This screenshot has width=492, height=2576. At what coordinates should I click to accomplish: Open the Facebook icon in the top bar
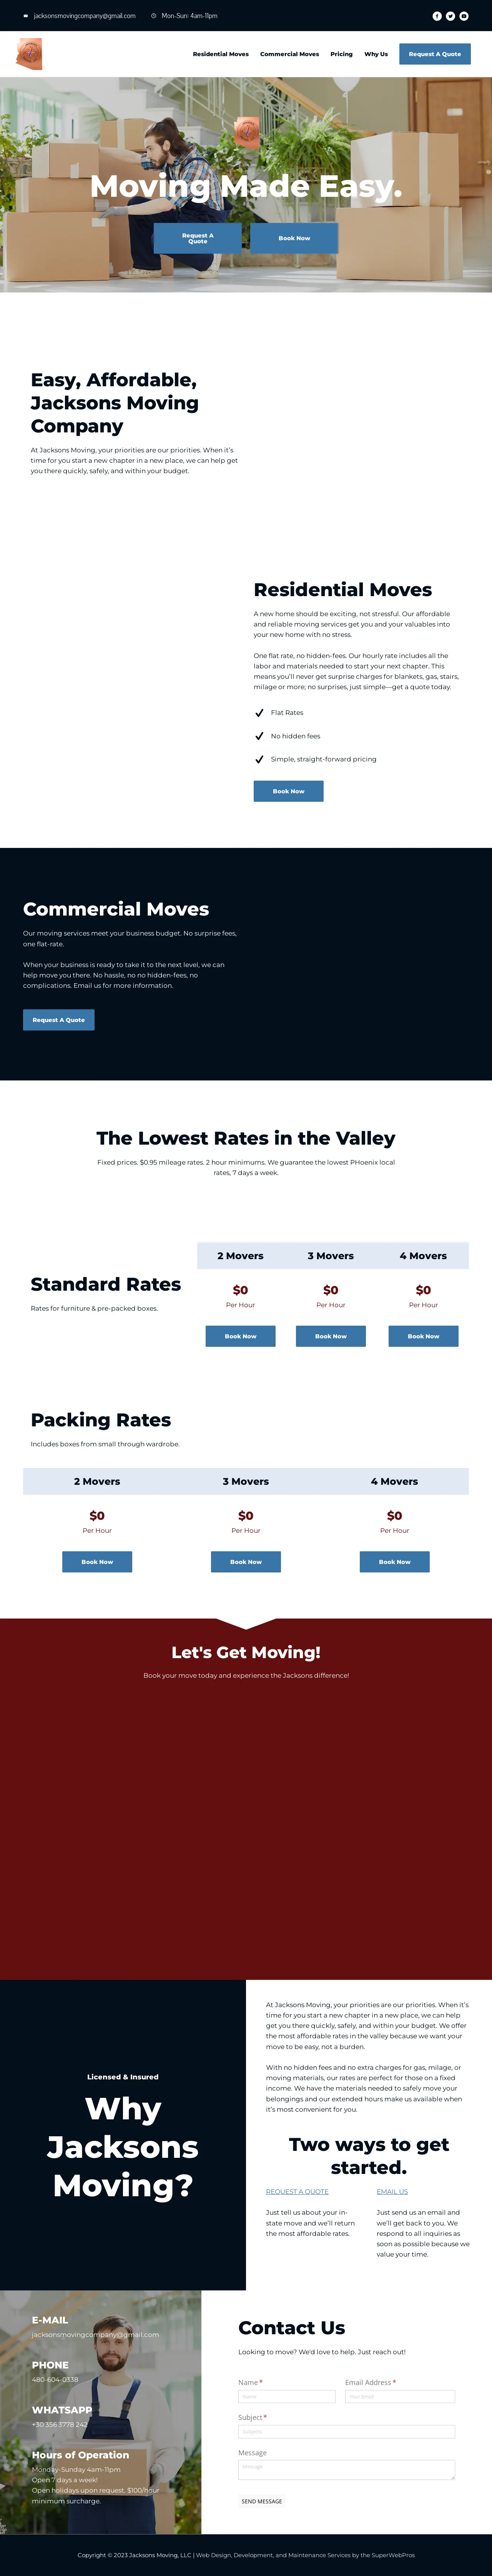437,16
